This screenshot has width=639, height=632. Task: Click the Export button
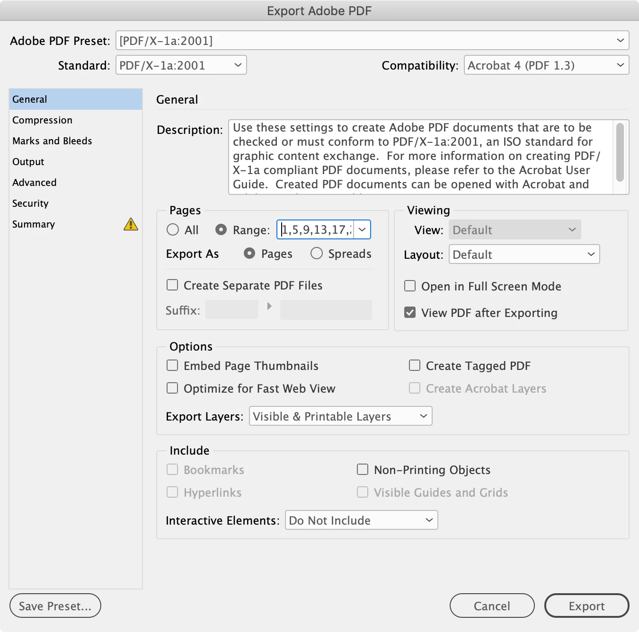click(587, 606)
